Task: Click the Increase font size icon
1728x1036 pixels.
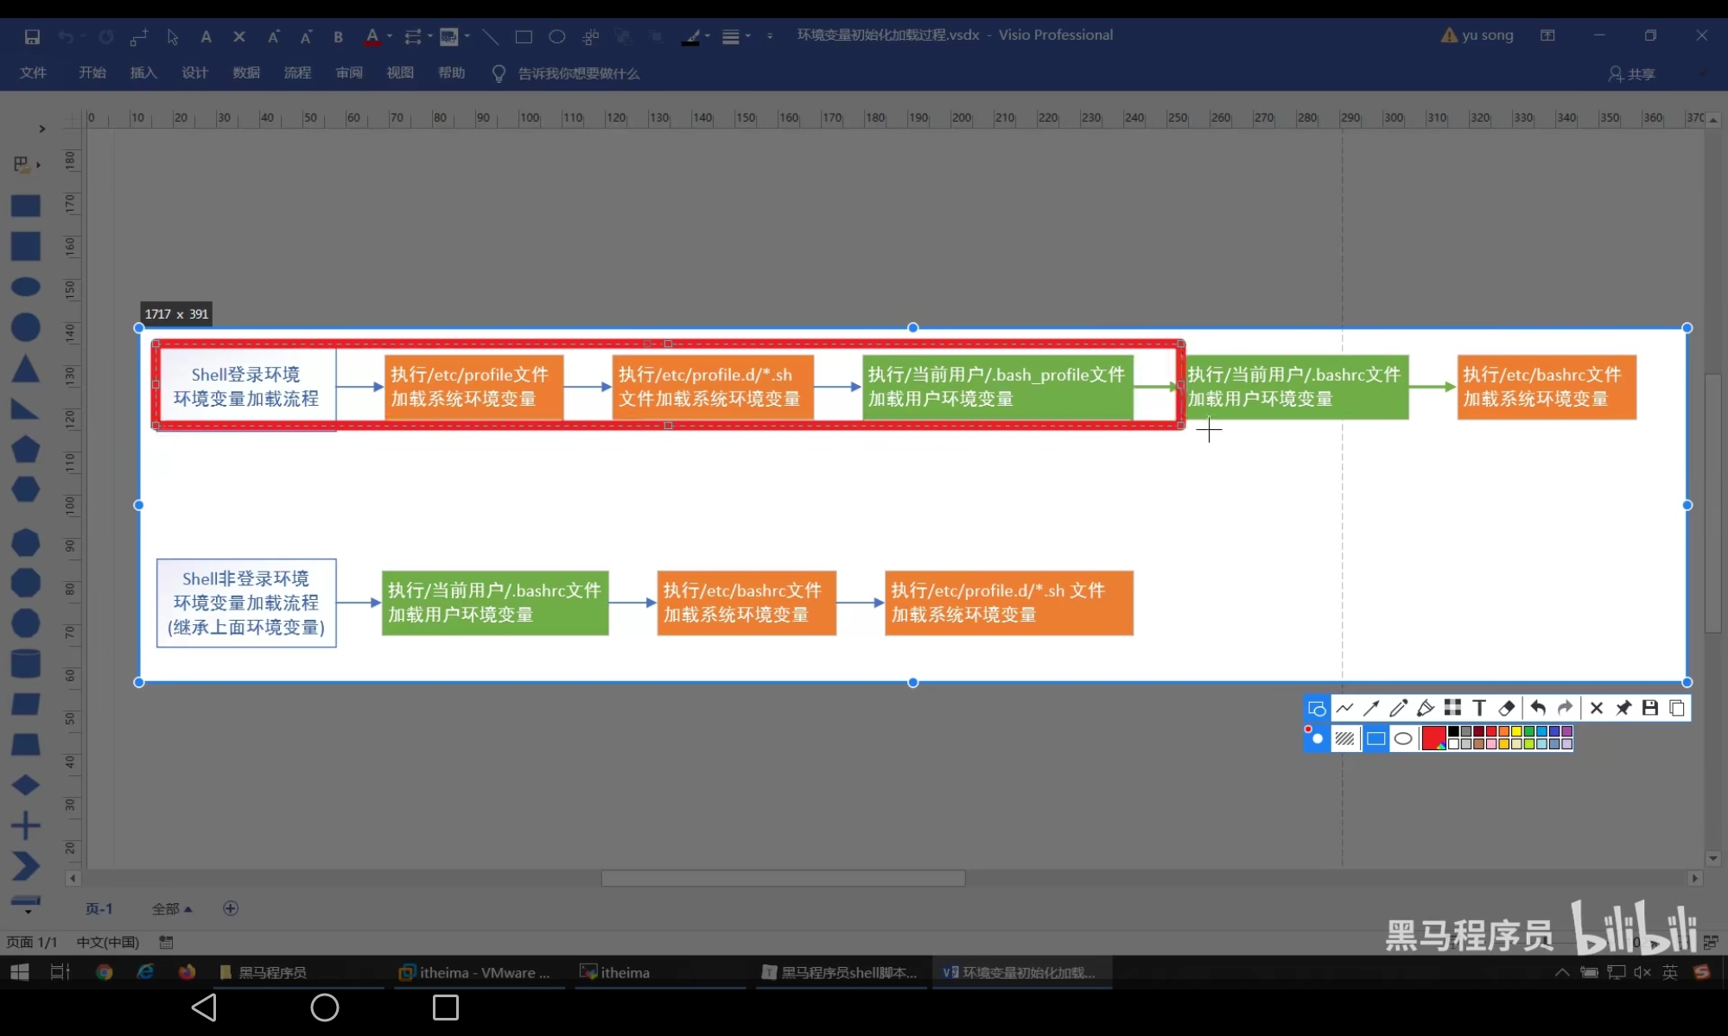Action: (x=273, y=36)
